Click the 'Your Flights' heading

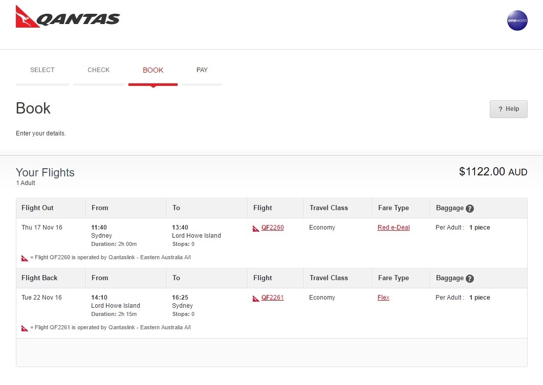tap(45, 172)
